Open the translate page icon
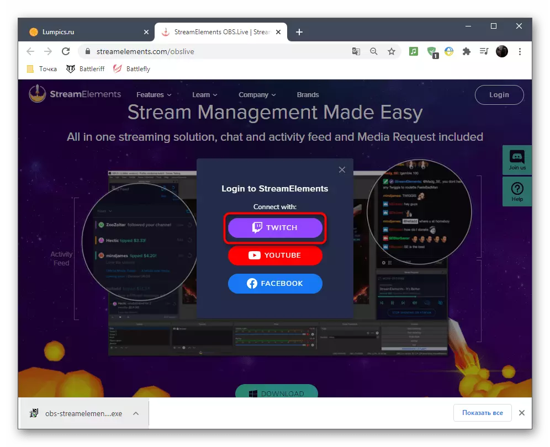 pyautogui.click(x=356, y=51)
